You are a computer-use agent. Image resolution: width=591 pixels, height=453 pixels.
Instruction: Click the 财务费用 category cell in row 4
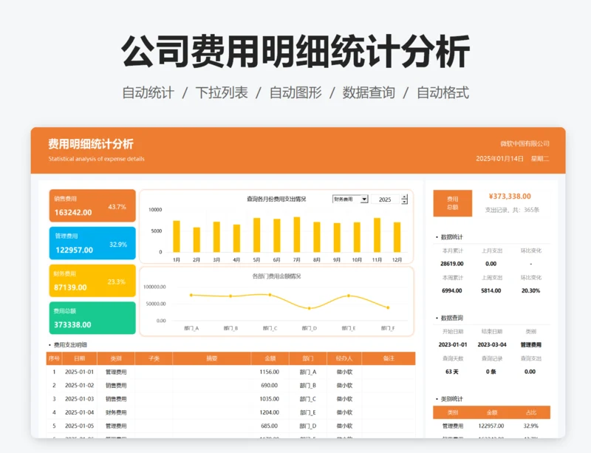[116, 412]
